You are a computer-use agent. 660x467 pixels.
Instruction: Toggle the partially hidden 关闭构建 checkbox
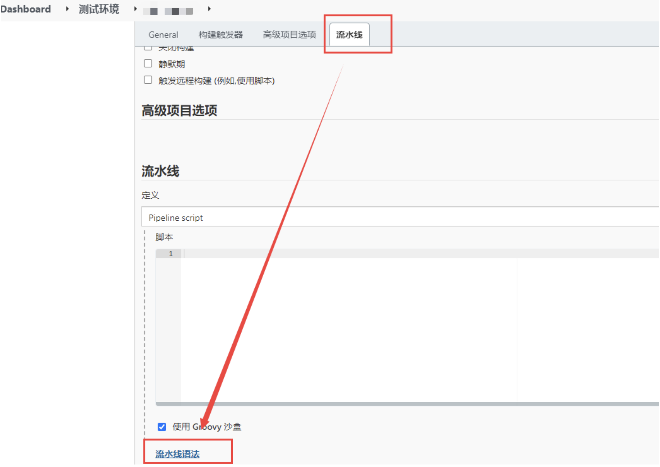tap(148, 48)
